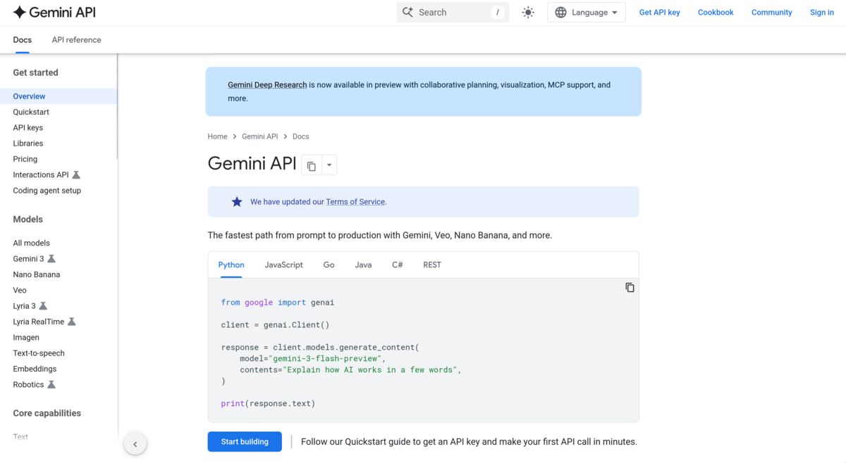Viewport: 846px width, 463px height.
Task: Select the REST code tab
Action: [x=432, y=265]
